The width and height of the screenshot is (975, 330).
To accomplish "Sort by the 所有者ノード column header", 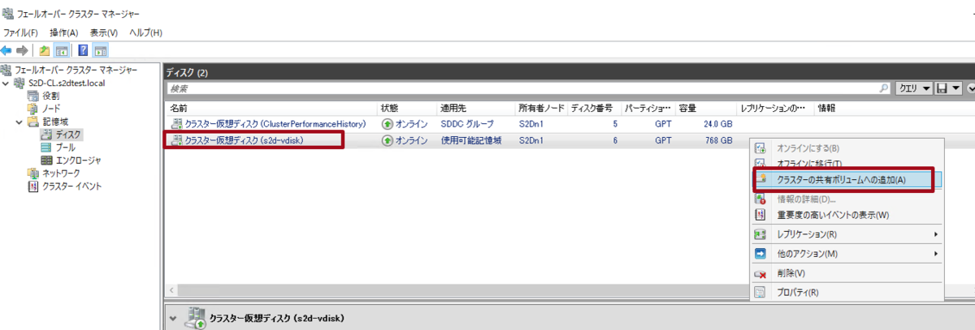I will click(542, 108).
